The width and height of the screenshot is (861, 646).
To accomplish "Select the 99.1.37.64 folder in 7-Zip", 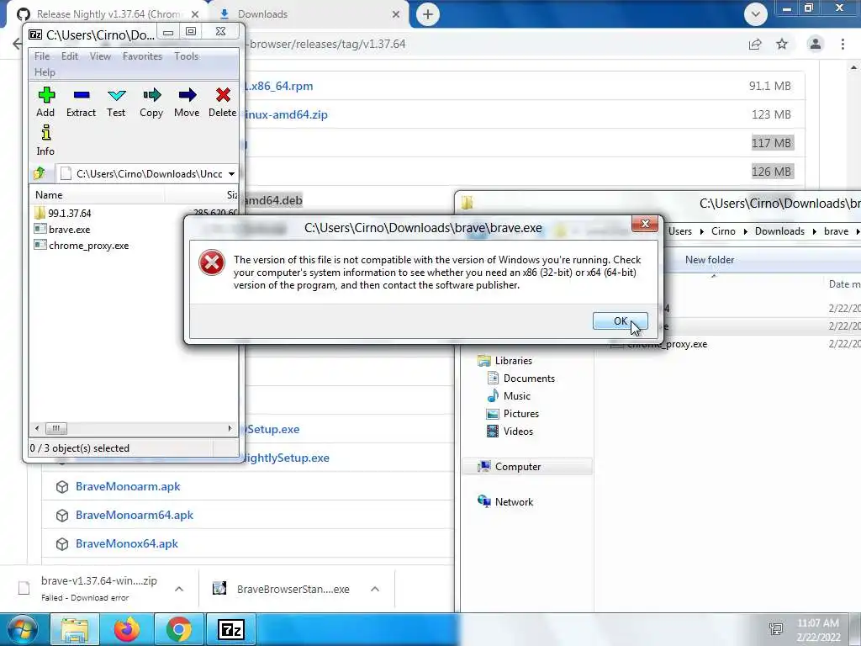I will (x=62, y=213).
